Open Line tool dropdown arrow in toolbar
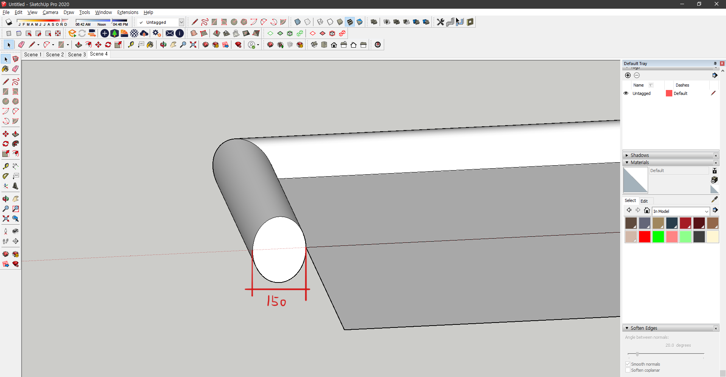 click(x=38, y=45)
